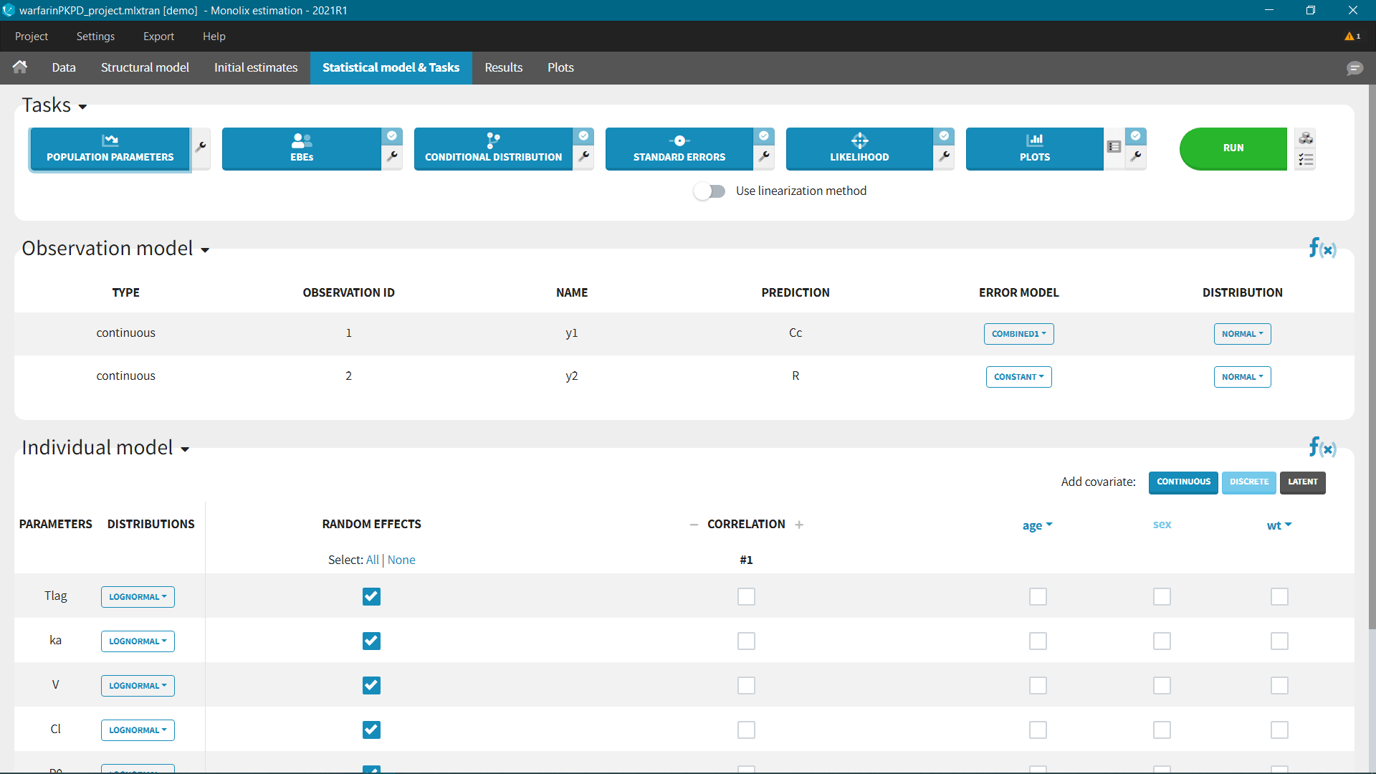
Task: Select All random effects link
Action: [371, 558]
